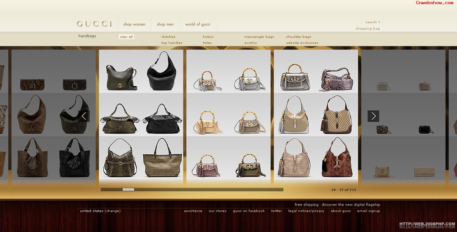
Task: Select the website exclusives category
Action: coord(302,43)
